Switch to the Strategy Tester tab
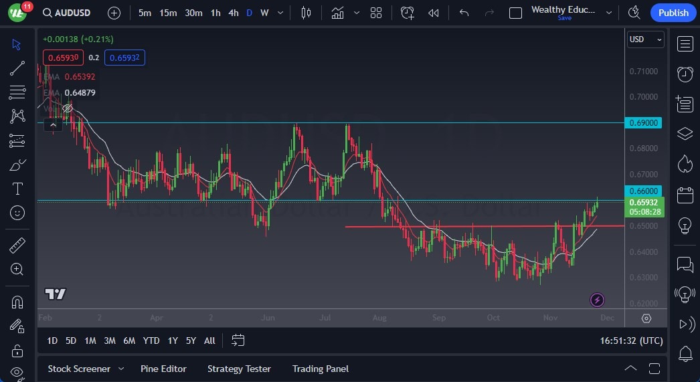This screenshot has height=382, width=700. [x=239, y=369]
